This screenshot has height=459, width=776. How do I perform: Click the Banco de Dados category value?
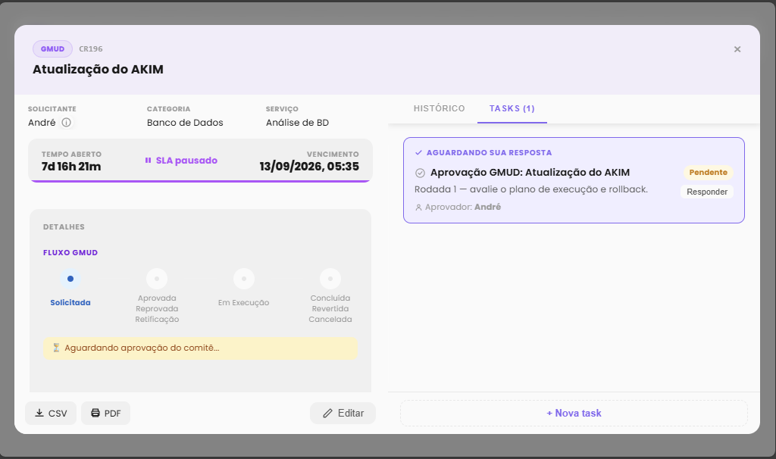185,123
